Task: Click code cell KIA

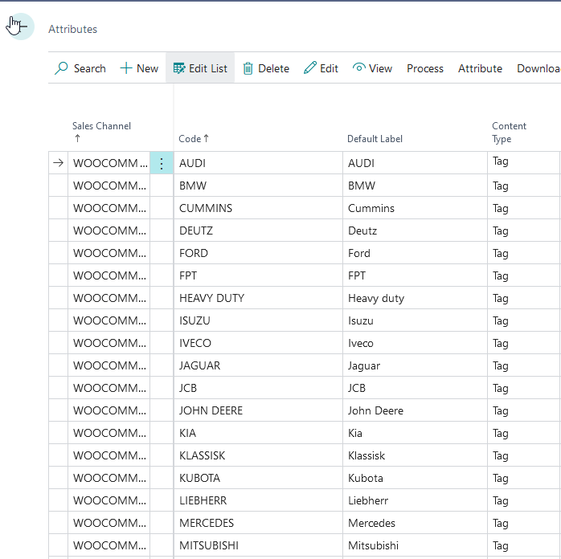Action: click(258, 433)
